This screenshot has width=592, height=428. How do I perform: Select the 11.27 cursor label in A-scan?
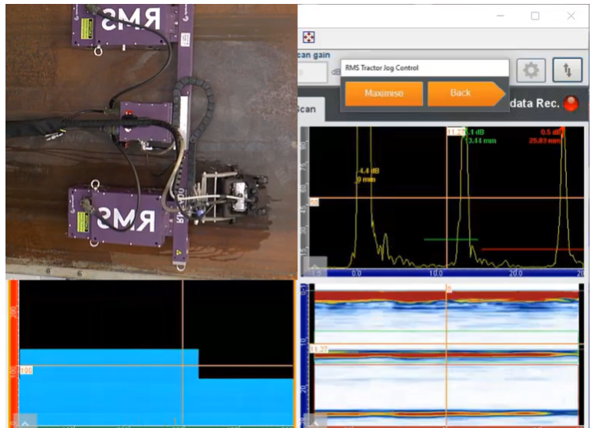tap(456, 132)
